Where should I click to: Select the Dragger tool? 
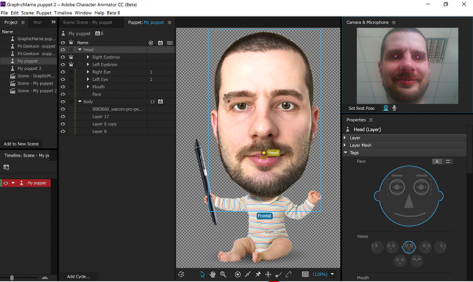pos(268,274)
